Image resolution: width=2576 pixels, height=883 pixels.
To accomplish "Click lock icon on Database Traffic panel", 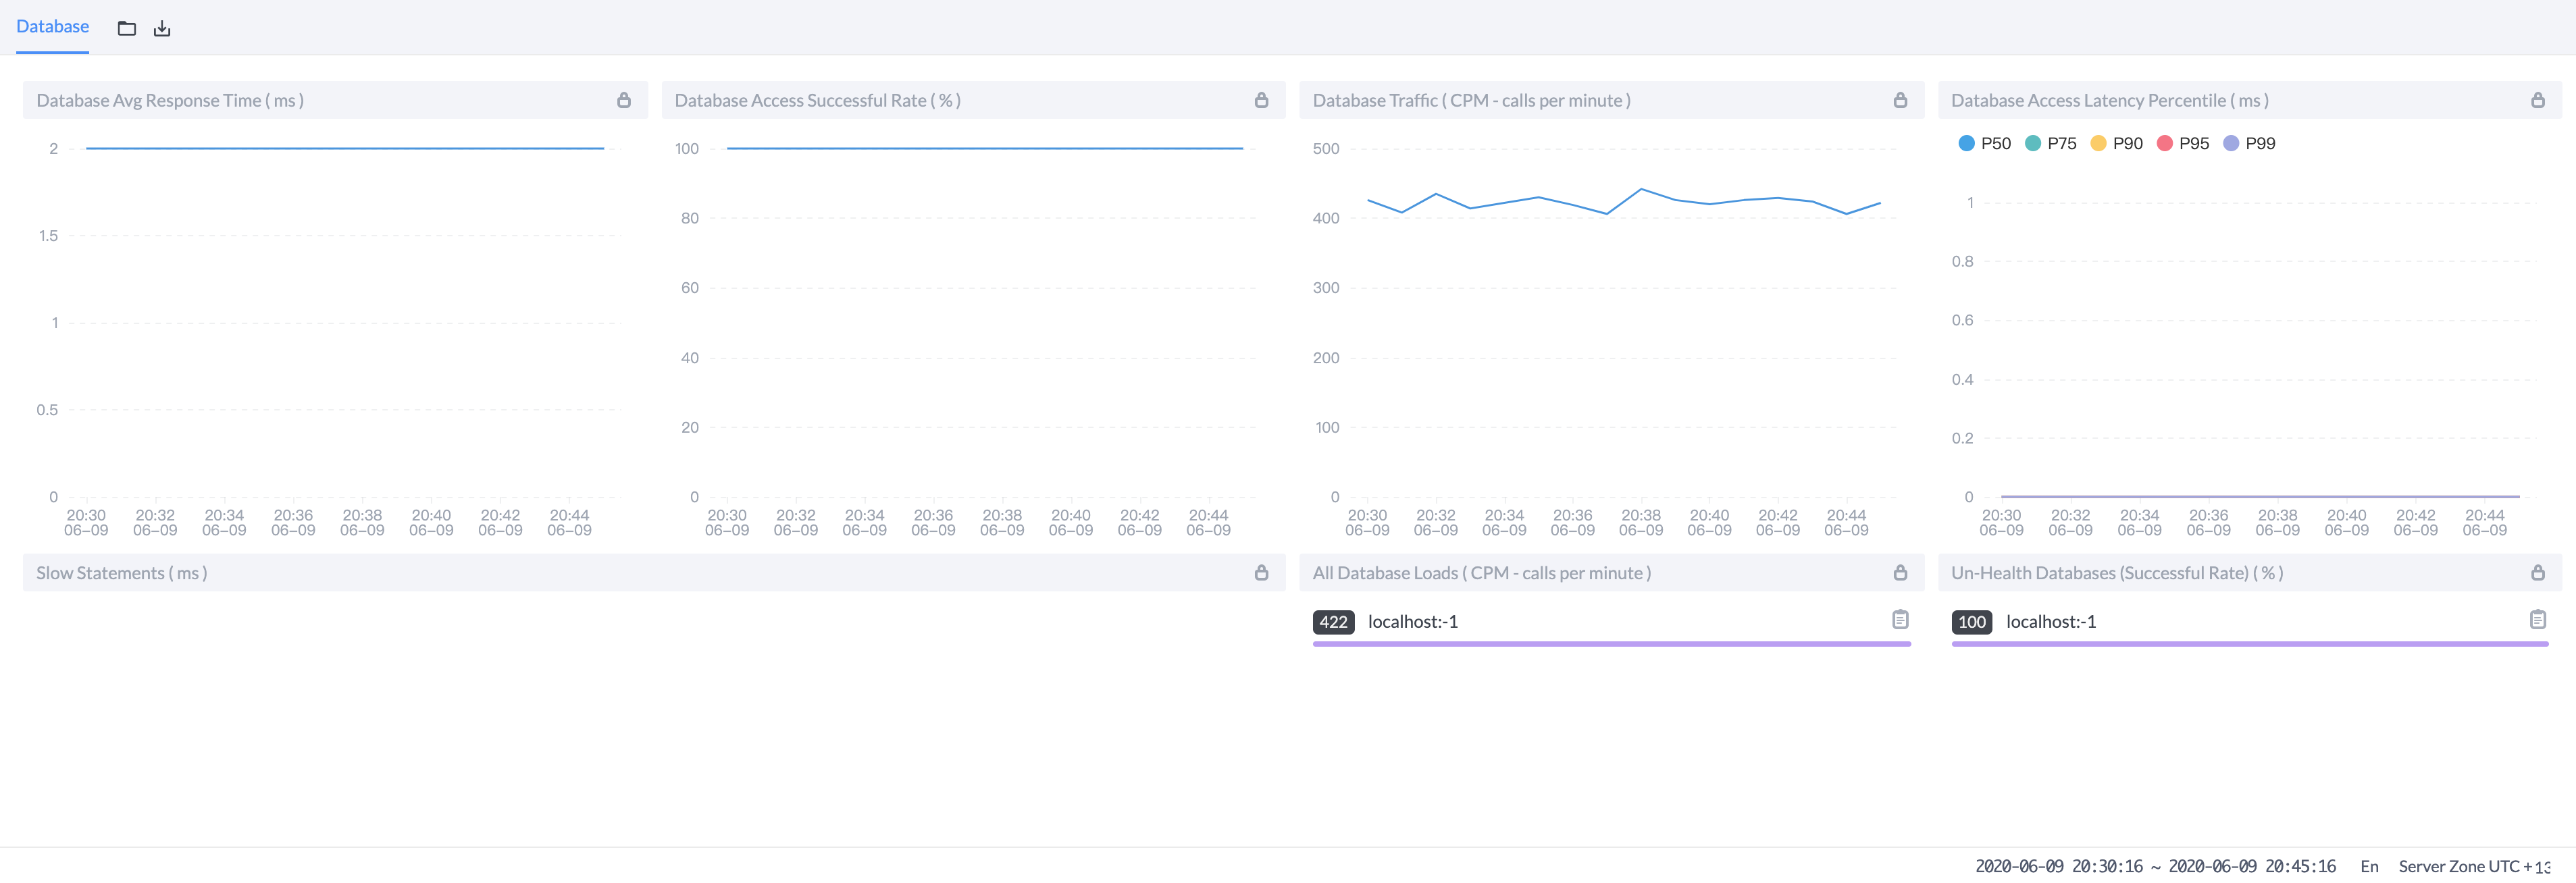I will pos(1900,100).
